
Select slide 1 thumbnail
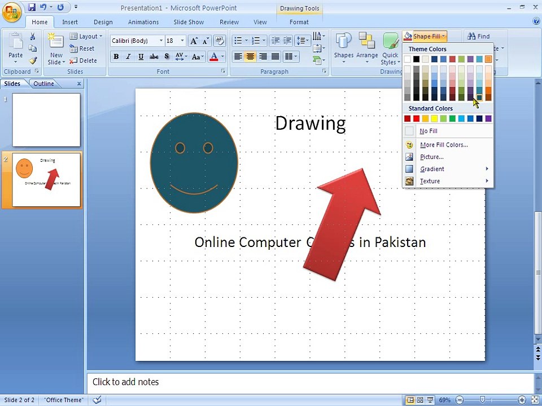[x=46, y=120]
